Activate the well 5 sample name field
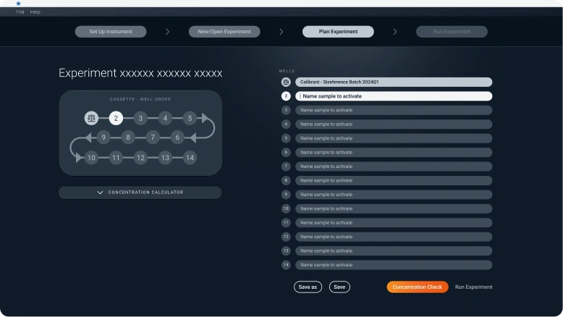 [394, 138]
